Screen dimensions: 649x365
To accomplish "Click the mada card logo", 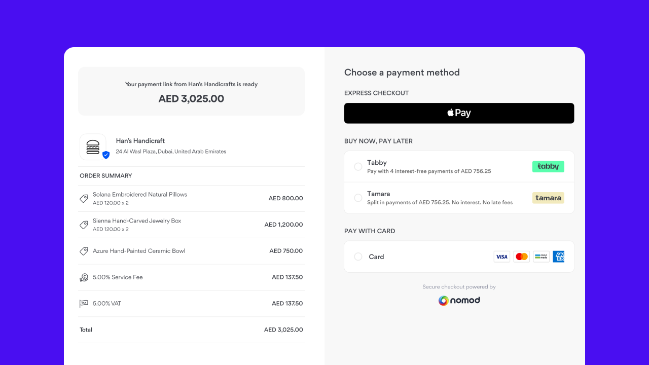I will click(x=542, y=257).
